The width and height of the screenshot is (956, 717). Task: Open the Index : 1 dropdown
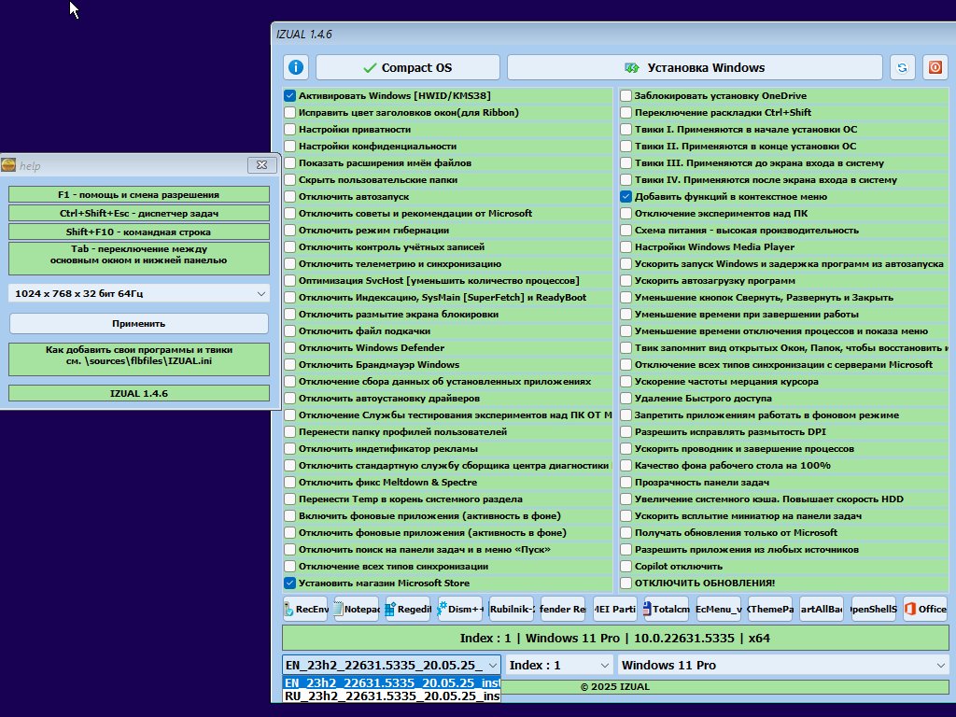coord(559,665)
